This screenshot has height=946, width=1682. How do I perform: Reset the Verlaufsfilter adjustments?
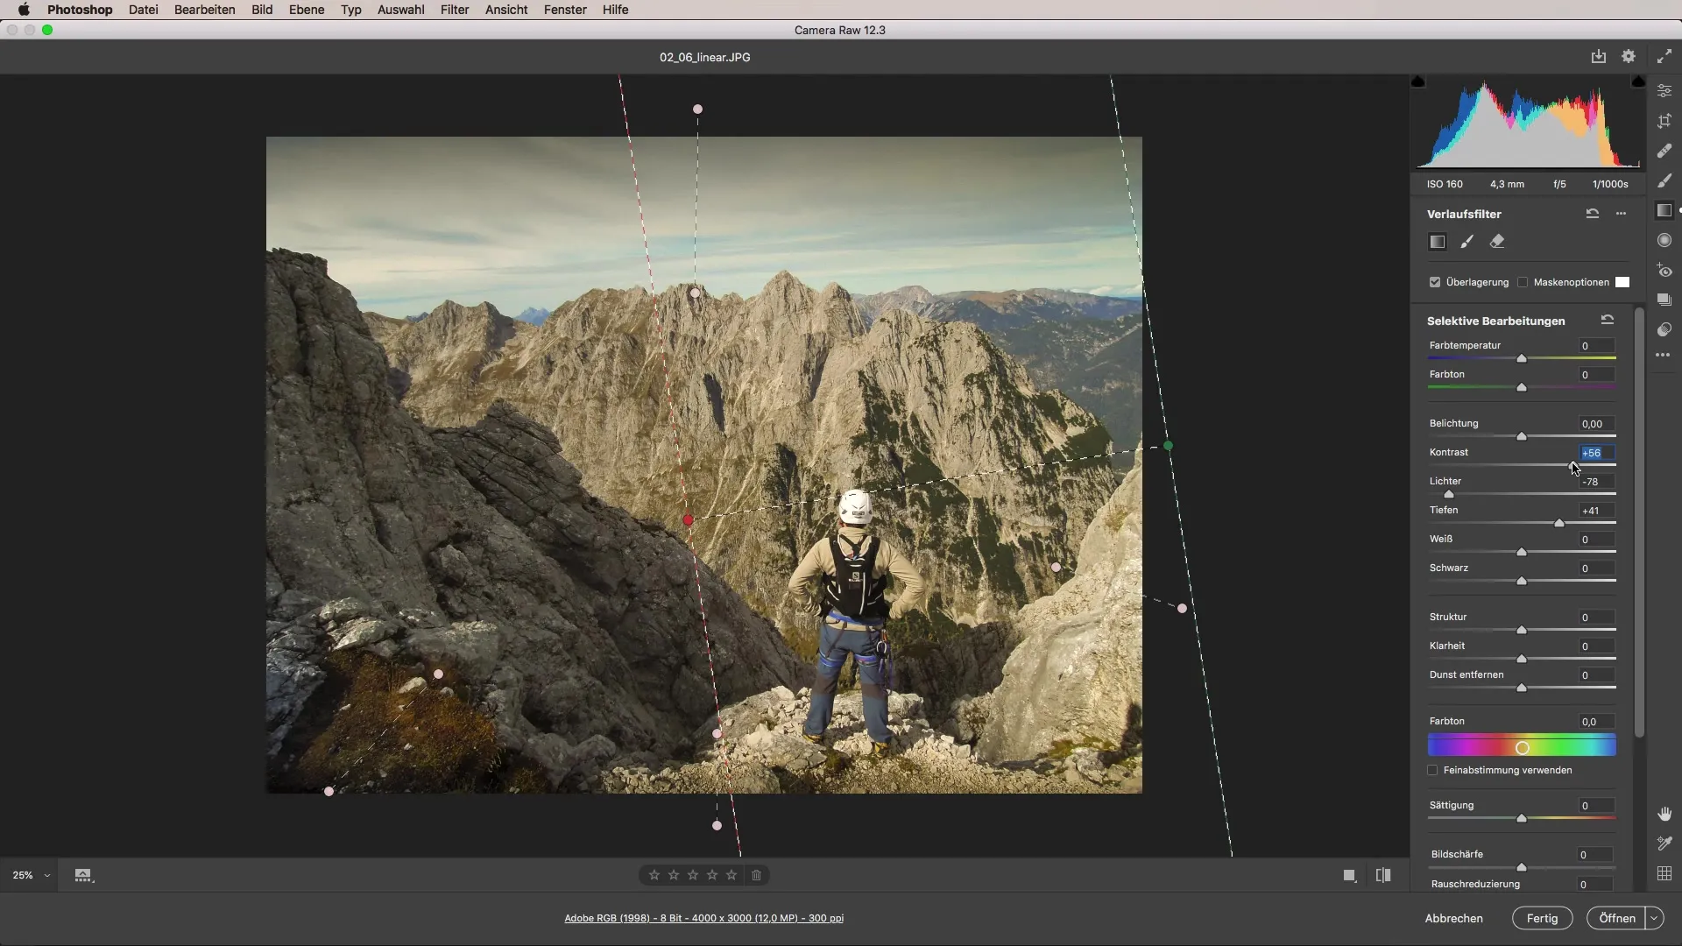pyautogui.click(x=1593, y=214)
